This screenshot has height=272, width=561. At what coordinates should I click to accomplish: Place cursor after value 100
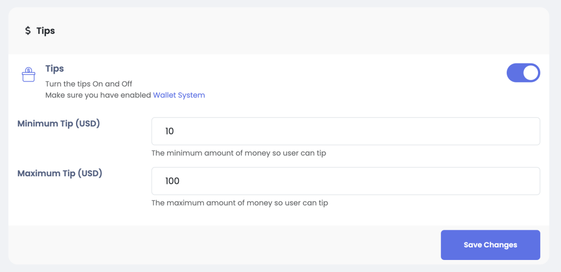point(180,181)
